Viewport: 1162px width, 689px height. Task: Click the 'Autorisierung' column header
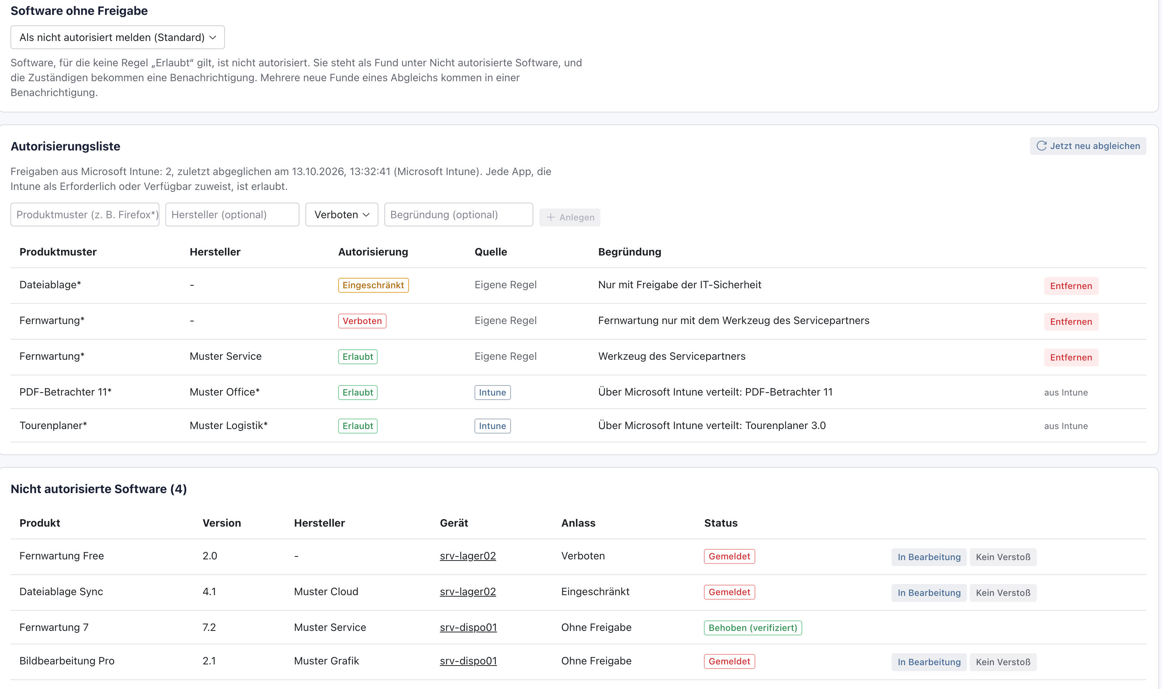point(373,252)
